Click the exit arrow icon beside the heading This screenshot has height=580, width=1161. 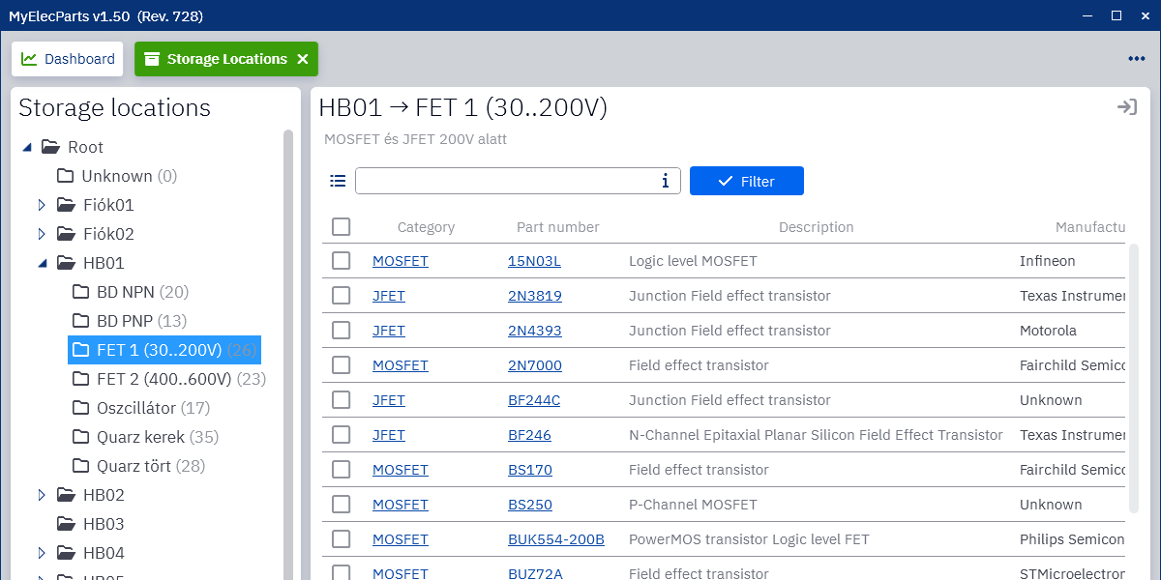click(x=1126, y=107)
